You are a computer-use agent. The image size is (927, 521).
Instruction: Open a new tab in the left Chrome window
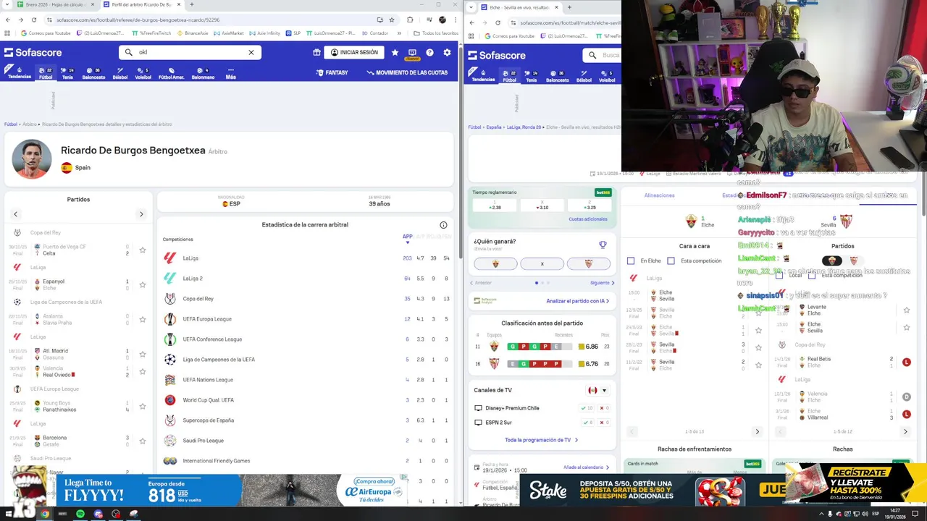[191, 5]
